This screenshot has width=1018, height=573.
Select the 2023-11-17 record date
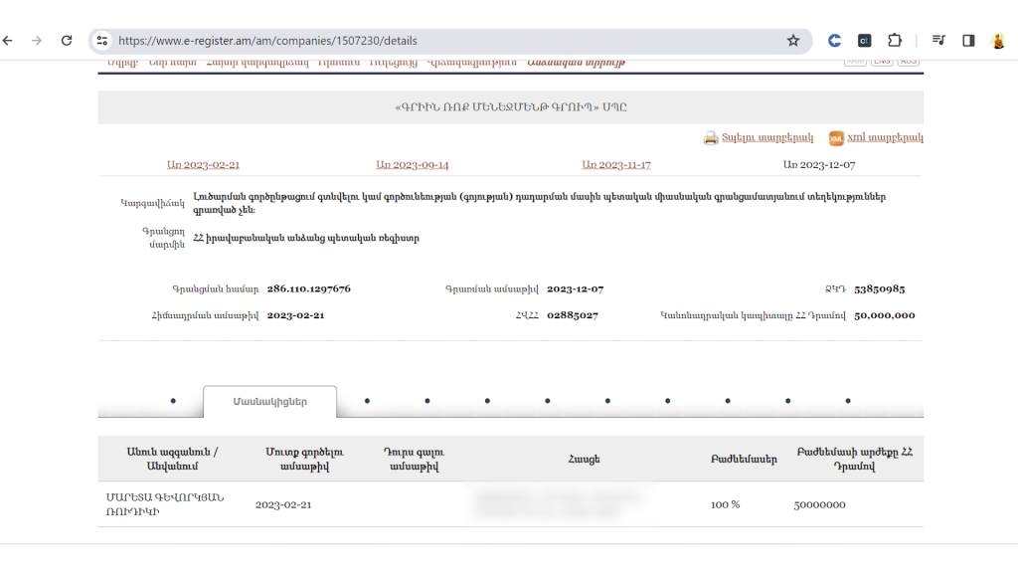(616, 165)
